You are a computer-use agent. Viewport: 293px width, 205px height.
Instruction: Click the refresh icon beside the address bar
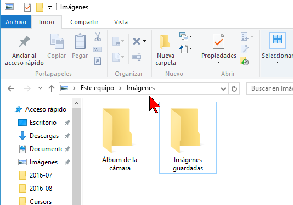coord(234,88)
